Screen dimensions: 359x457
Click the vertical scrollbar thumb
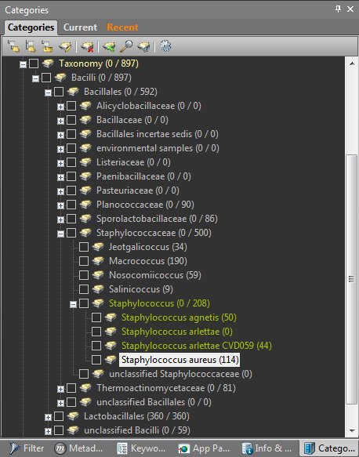tap(352, 279)
